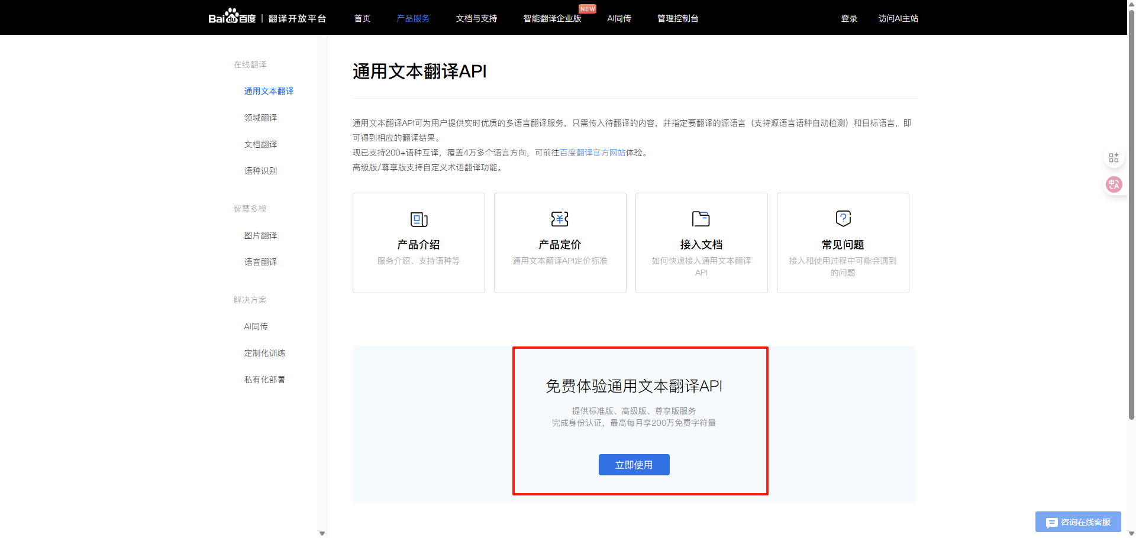Open 语种识别 in the left sidebar
The image size is (1136, 538).
coord(260,171)
